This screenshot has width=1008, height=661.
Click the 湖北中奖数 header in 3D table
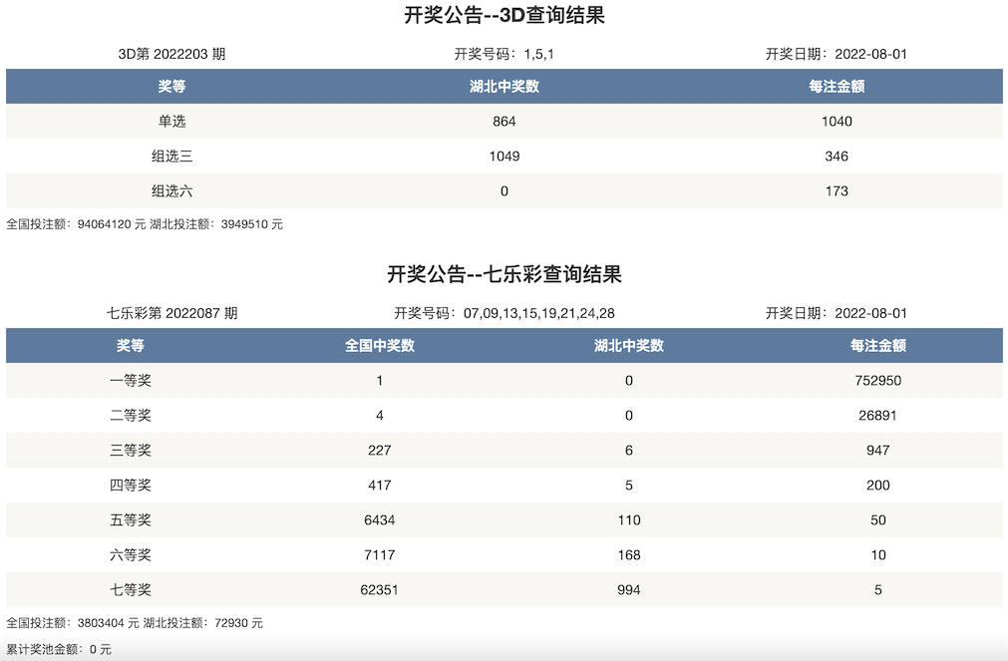pyautogui.click(x=504, y=86)
